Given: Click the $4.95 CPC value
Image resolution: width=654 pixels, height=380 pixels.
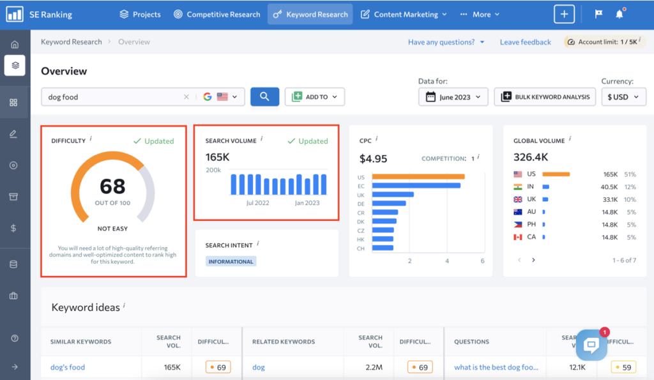Looking at the screenshot, I should pos(373,158).
